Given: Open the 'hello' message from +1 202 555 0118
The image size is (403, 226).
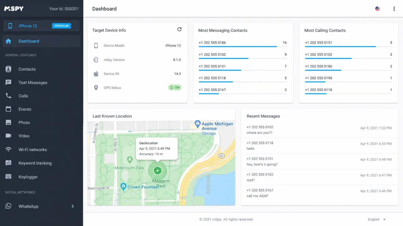Looking at the screenshot, I should coord(319,146).
